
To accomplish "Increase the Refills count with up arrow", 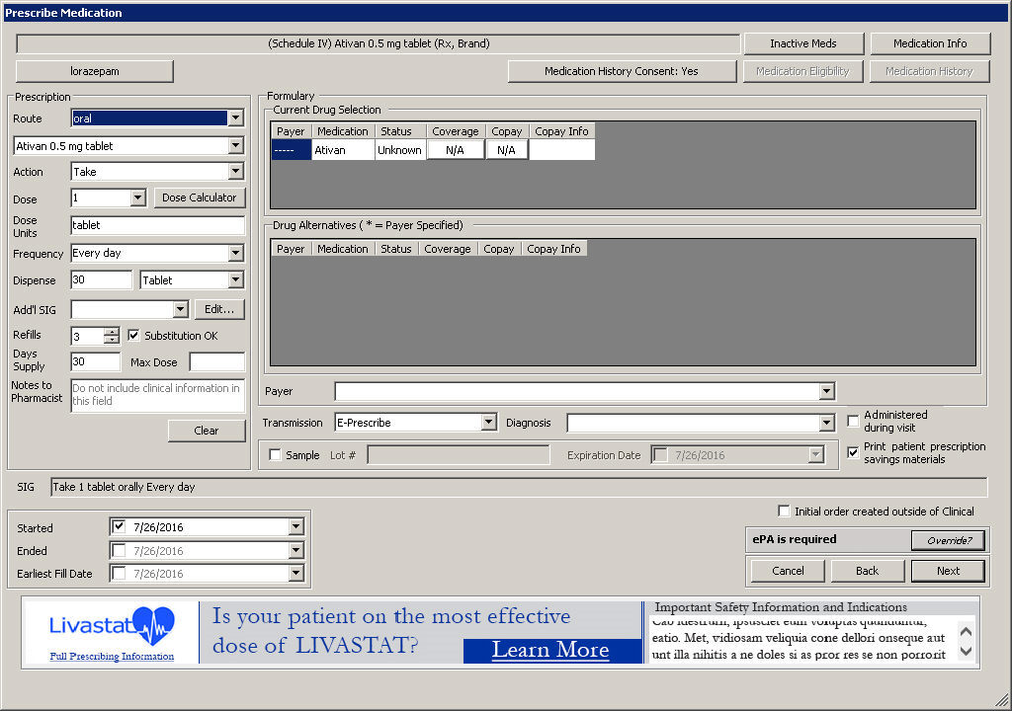I will [112, 332].
